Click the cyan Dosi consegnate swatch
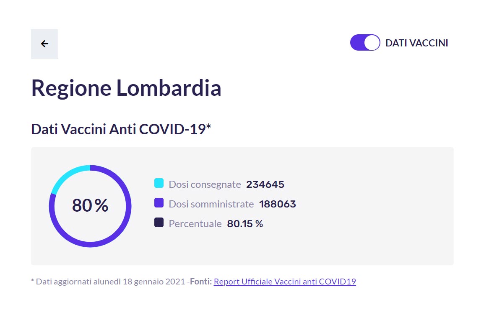Viewport: 489px width, 320px height. 159,183
